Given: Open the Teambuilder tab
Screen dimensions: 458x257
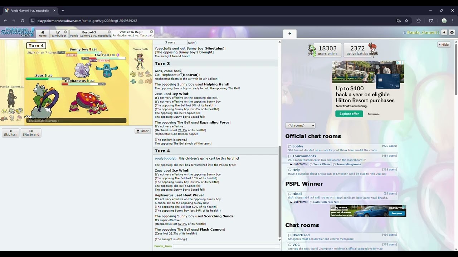Looking at the screenshot, I should (58, 34).
